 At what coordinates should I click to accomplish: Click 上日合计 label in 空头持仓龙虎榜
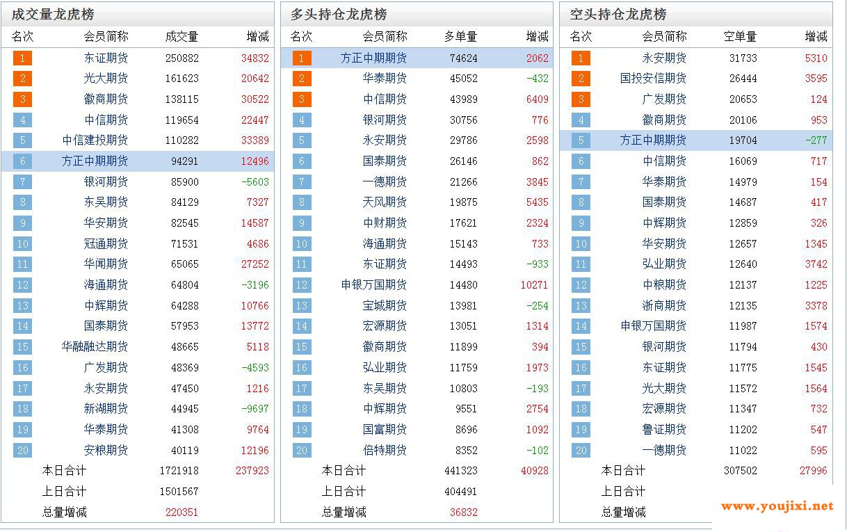pyautogui.click(x=624, y=492)
